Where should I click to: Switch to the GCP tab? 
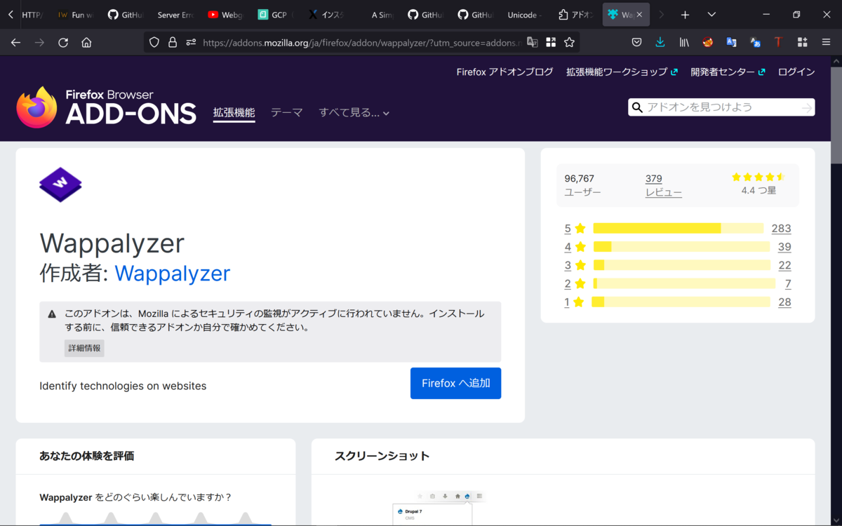pyautogui.click(x=276, y=15)
